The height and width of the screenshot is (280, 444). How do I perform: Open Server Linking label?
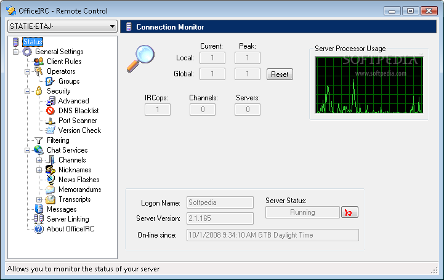tap(68, 219)
